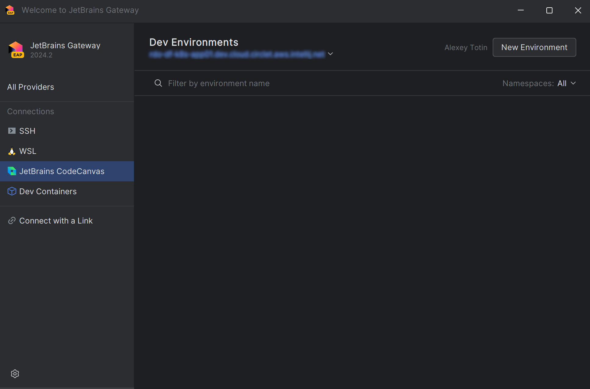Switch to the WSL connection provider

point(28,151)
